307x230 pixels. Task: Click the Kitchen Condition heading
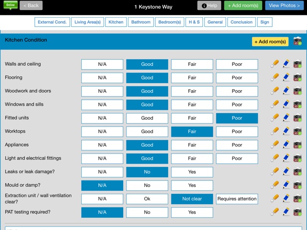pos(26,40)
